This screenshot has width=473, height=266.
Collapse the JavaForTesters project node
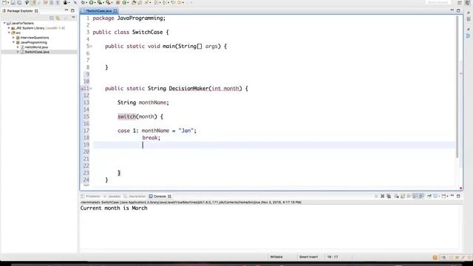(x=4, y=23)
